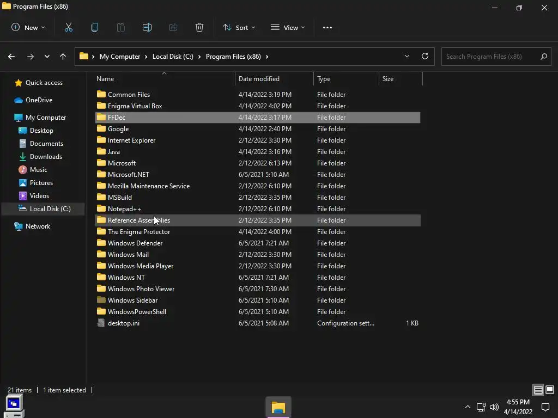Switch to details view layout icon
Image resolution: width=558 pixels, height=418 pixels.
538,390
